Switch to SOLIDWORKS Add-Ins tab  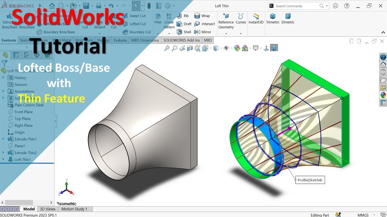pyautogui.click(x=182, y=40)
